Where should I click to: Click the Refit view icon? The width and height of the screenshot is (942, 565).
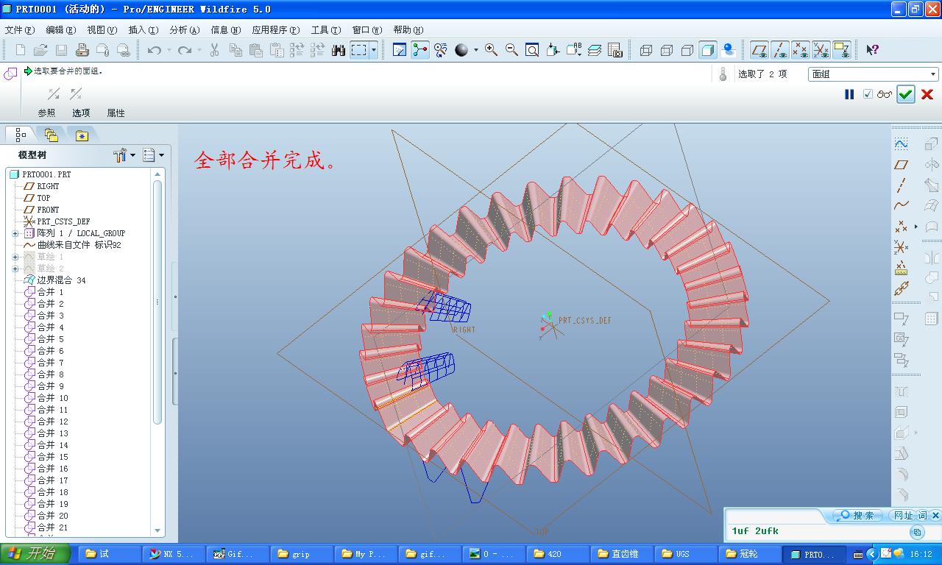point(532,50)
